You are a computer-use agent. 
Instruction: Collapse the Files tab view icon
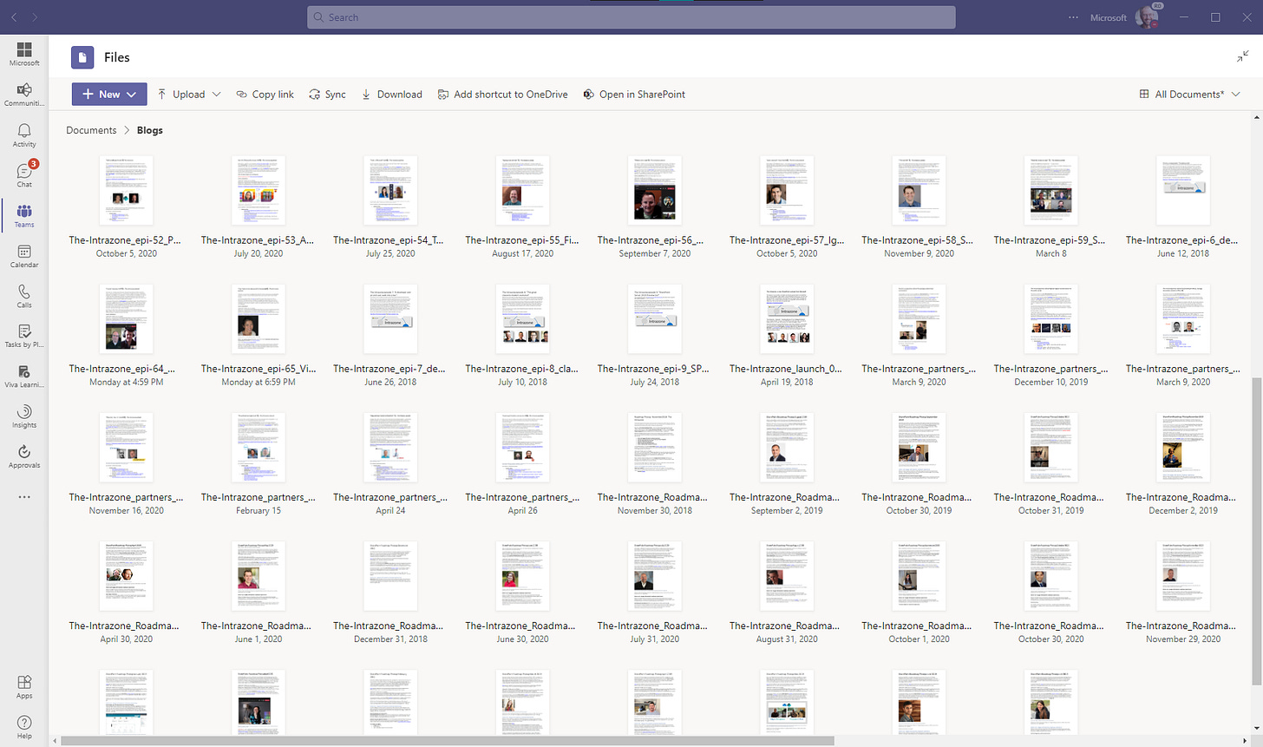click(x=1242, y=57)
